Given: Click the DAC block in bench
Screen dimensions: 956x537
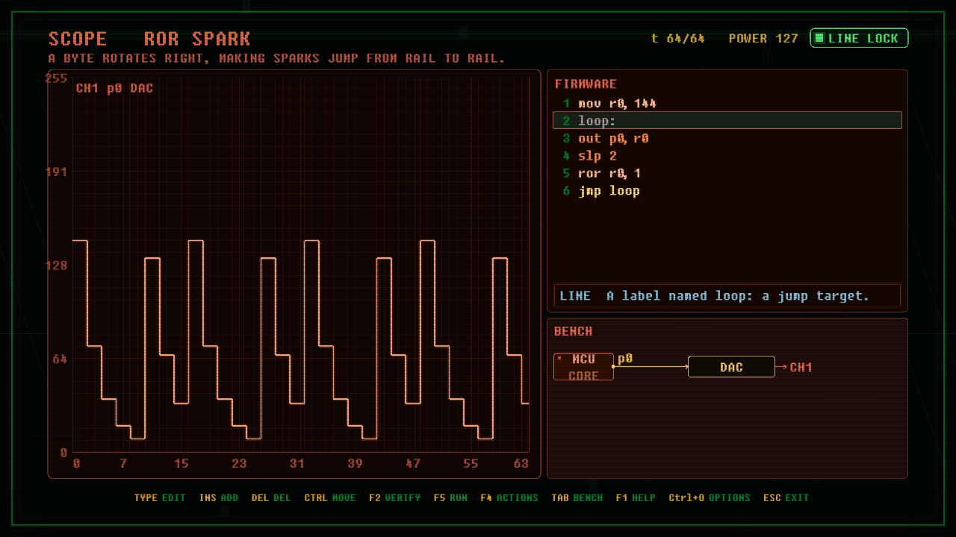Looking at the screenshot, I should (731, 367).
